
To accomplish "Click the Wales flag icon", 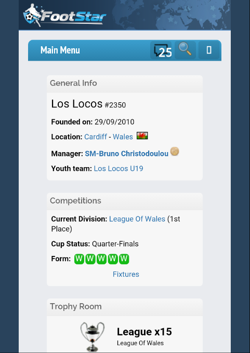I will click(x=142, y=136).
